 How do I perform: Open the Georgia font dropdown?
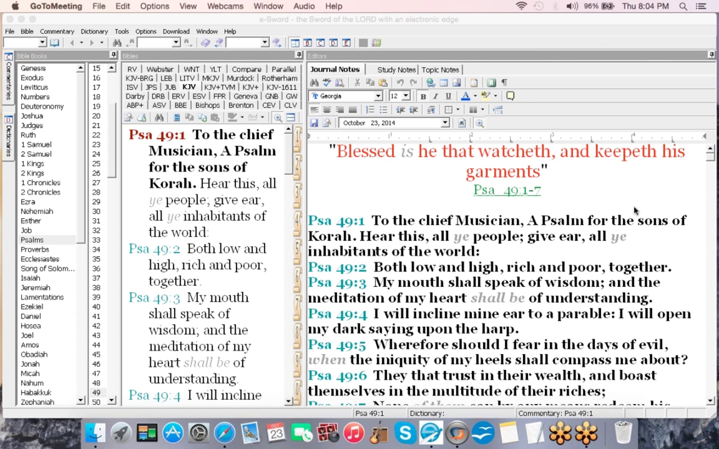pyautogui.click(x=378, y=96)
